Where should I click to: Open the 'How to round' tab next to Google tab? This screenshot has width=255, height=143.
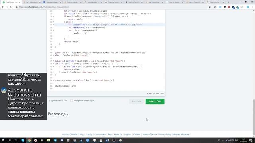(x=73, y=2)
